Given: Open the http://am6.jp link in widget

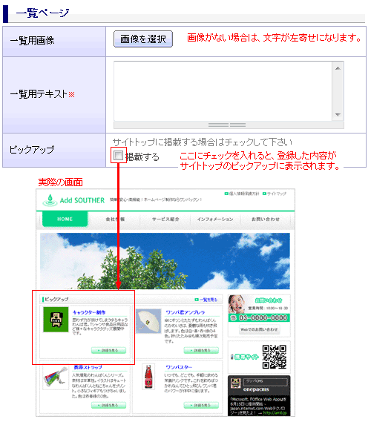Looking at the screenshot, I should coord(275,413).
